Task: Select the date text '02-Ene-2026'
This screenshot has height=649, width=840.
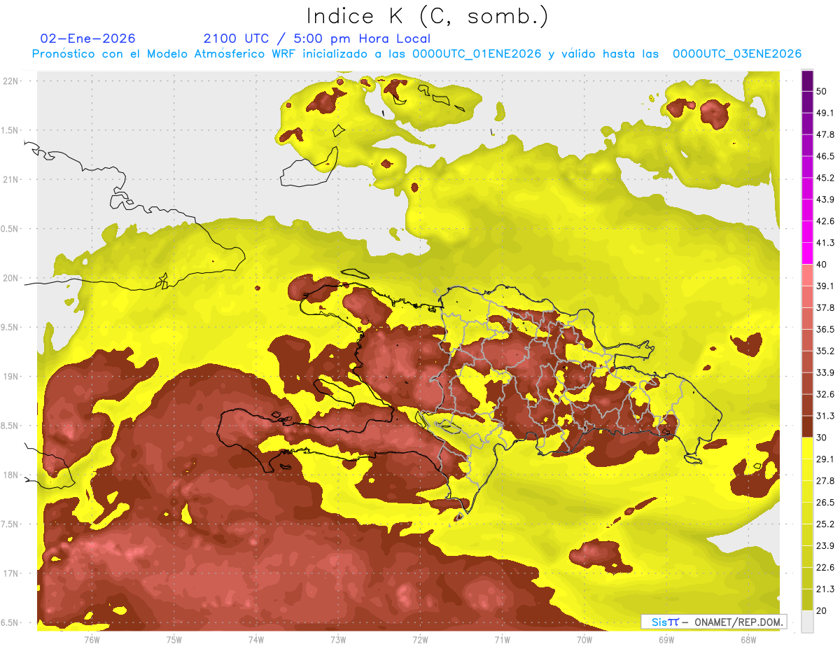Action: 88,39
